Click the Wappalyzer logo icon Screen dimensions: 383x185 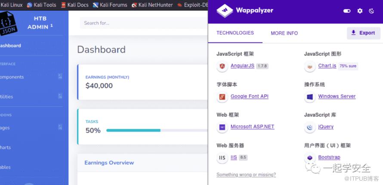[225, 10]
